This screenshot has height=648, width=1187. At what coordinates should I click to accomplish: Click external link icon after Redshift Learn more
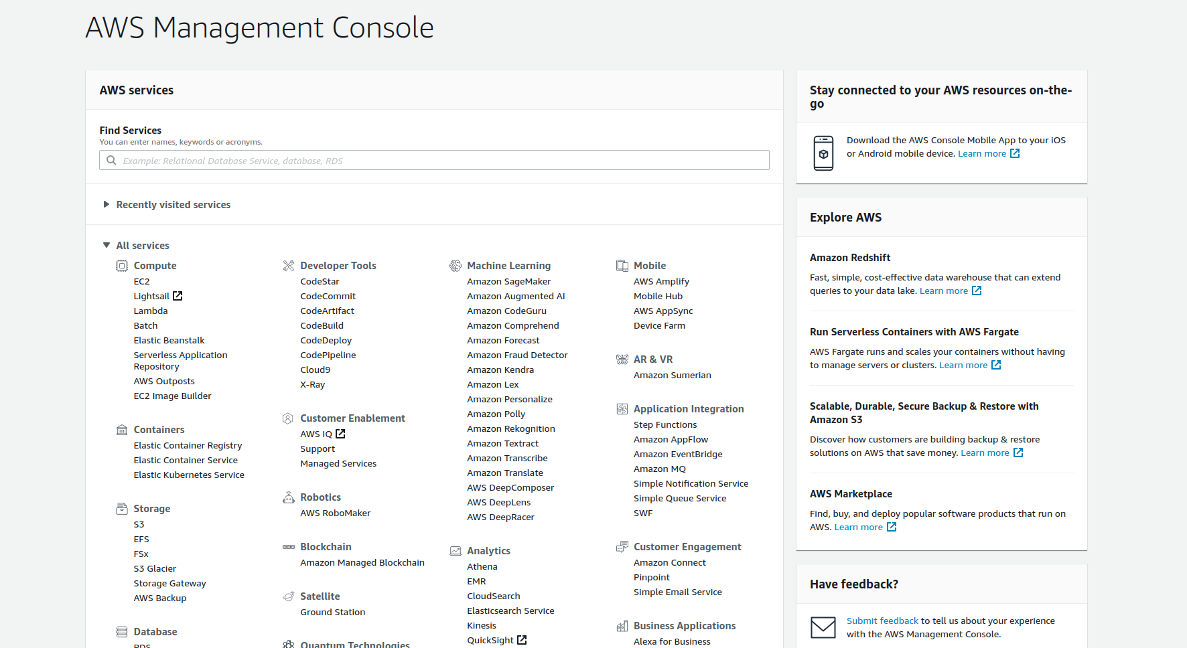coord(977,291)
